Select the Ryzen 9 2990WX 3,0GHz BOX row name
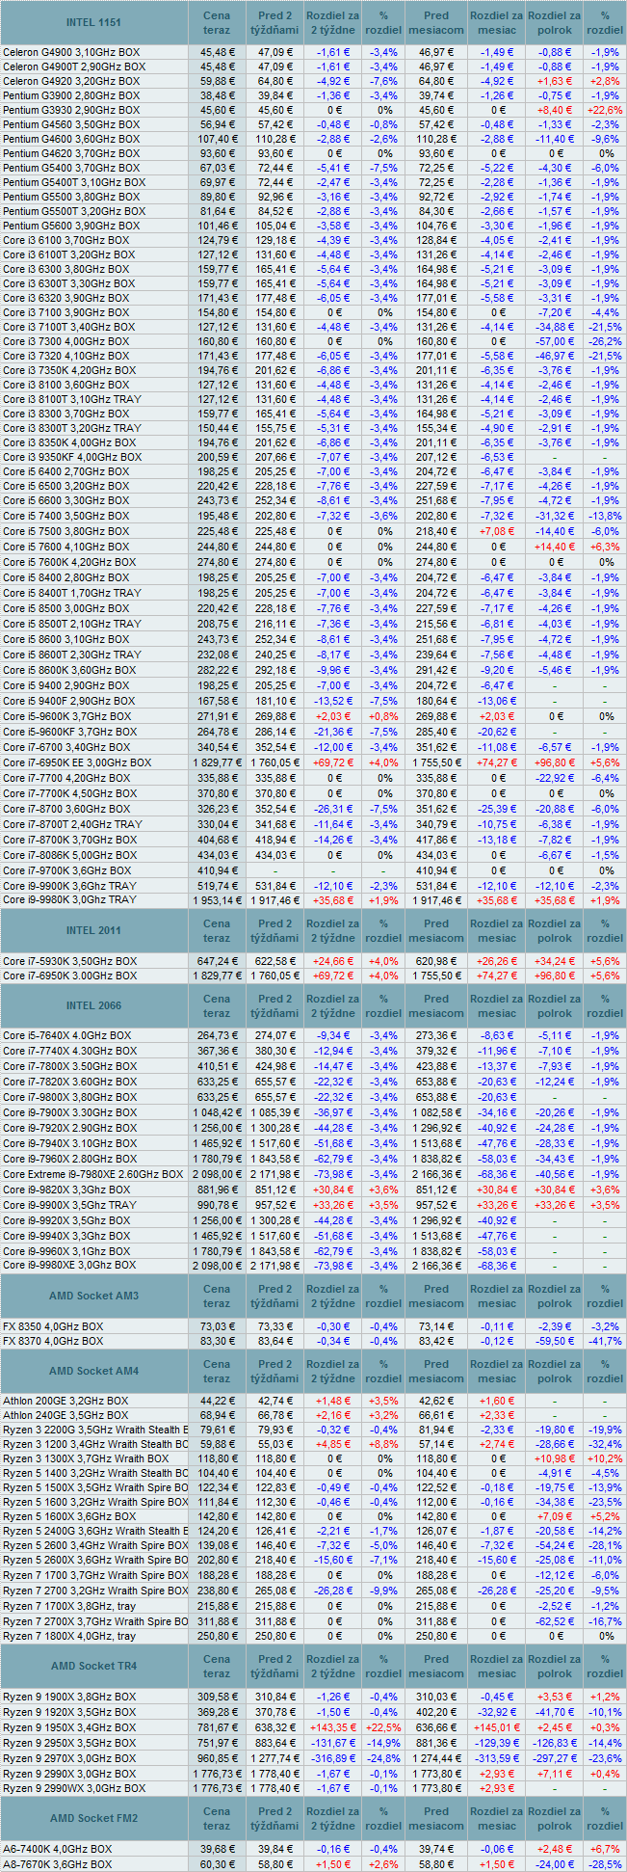The height and width of the screenshot is (1872, 627). pos(74,1789)
